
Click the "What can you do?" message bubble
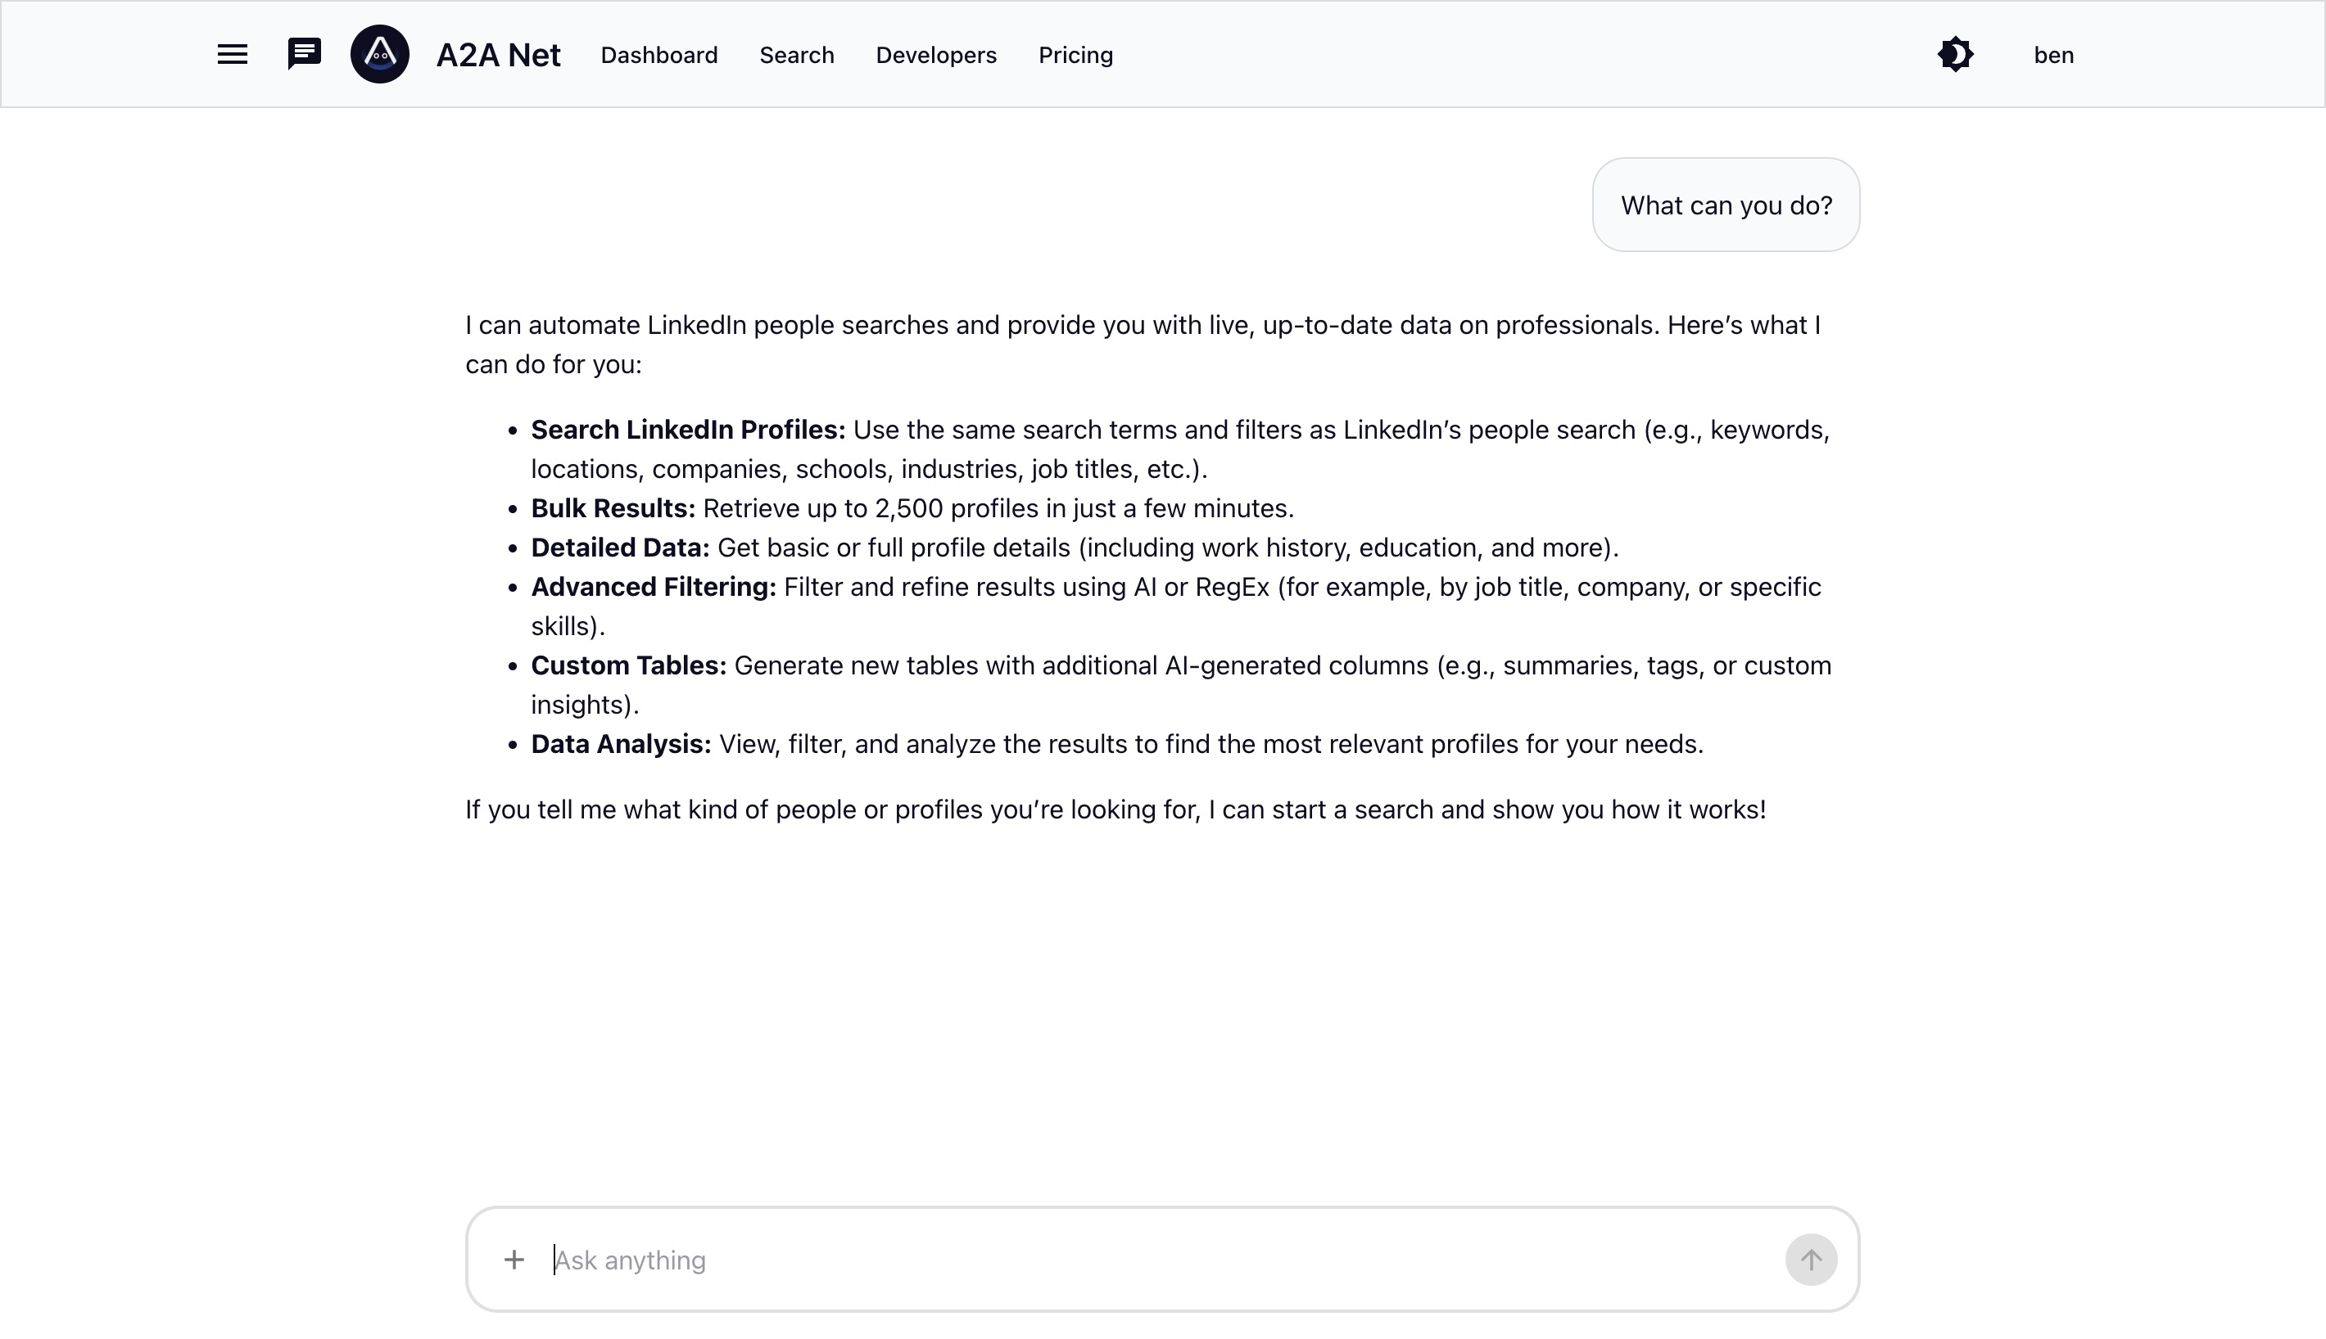point(1725,205)
